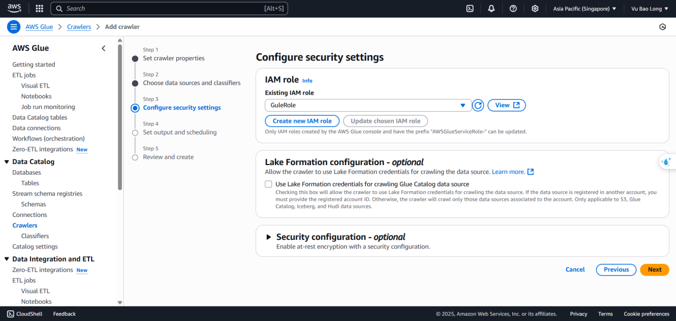Click Next to proceed

(x=655, y=270)
